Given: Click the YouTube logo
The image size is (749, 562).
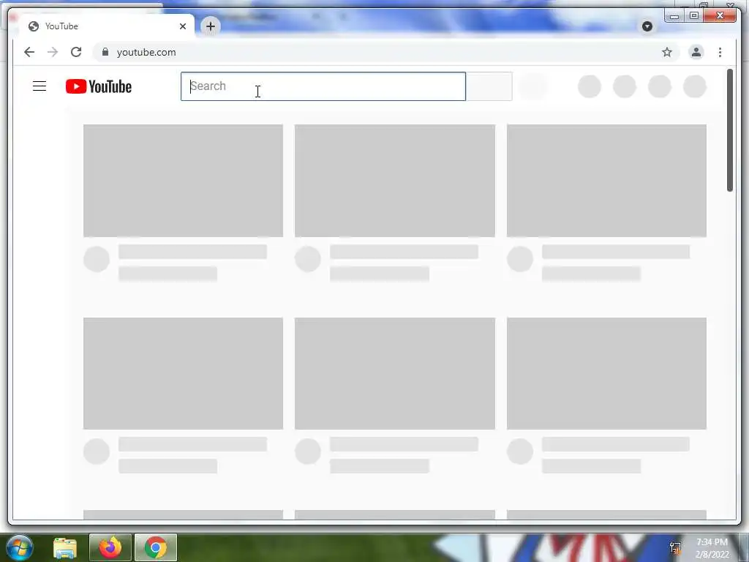Looking at the screenshot, I should 99,86.
